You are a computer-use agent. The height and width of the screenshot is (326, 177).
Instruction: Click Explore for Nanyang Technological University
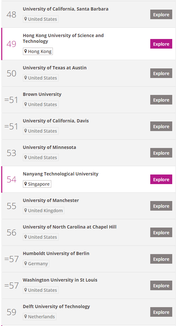(161, 179)
